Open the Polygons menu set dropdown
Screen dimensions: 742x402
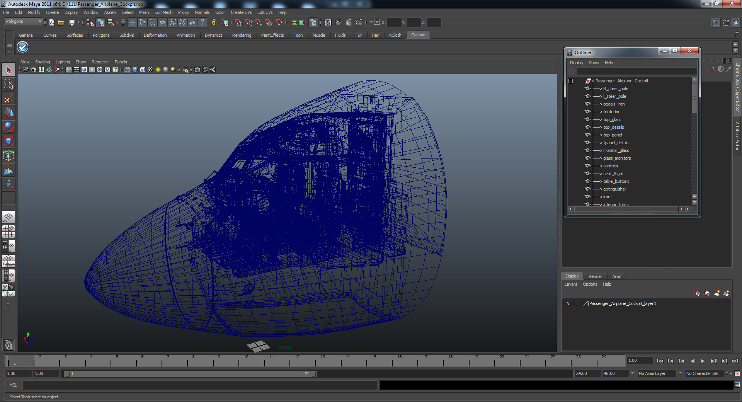pos(23,22)
